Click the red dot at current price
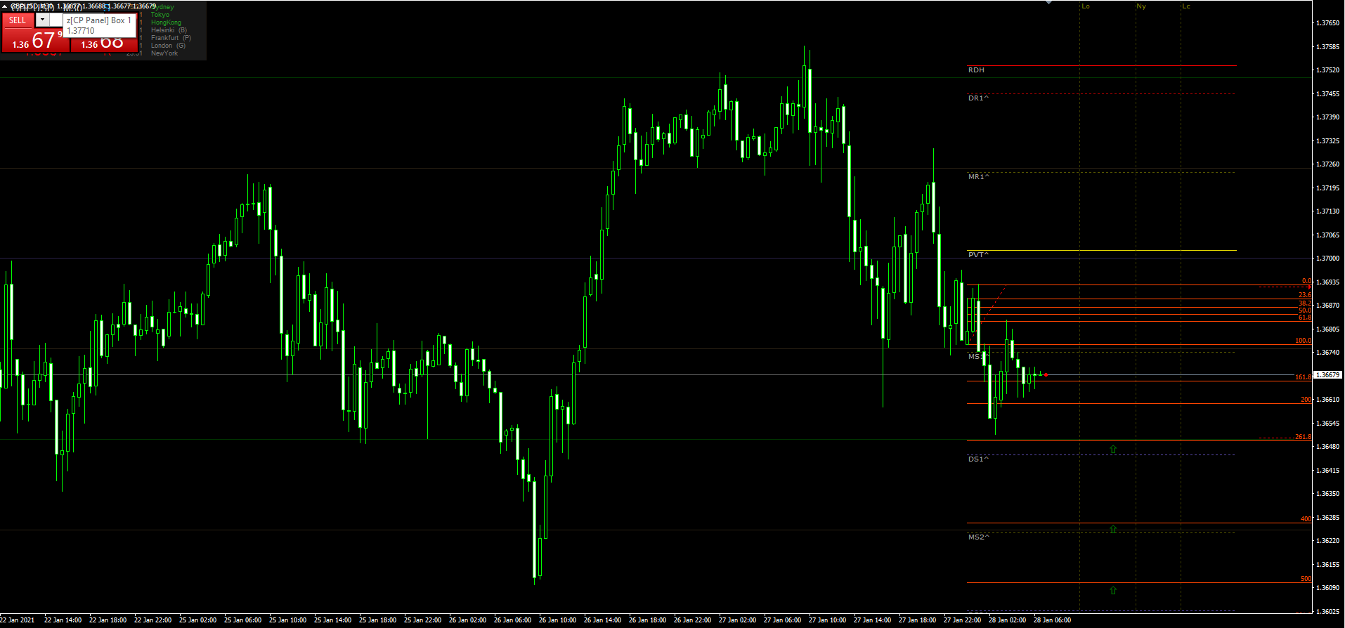The width and height of the screenshot is (1345, 628). (x=1046, y=375)
